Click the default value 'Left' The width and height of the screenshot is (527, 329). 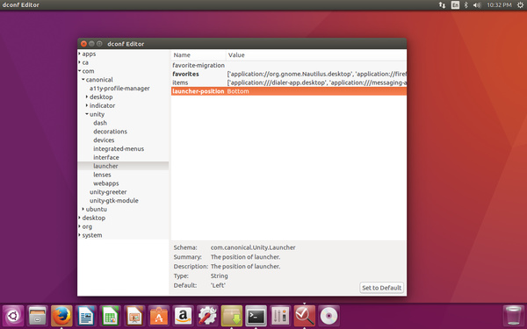[x=218, y=285]
